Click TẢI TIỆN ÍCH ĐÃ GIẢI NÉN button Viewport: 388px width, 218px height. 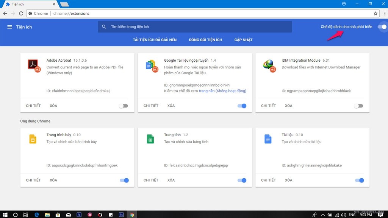pos(155,40)
